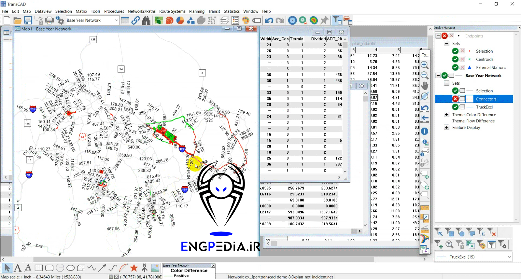Open the pie chart theme icon
521x279 pixels.
point(180,20)
